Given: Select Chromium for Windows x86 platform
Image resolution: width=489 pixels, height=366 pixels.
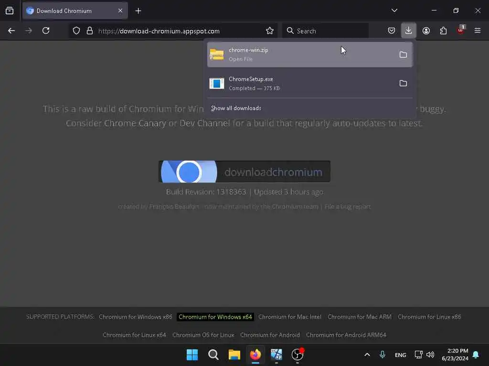Looking at the screenshot, I should (135, 317).
